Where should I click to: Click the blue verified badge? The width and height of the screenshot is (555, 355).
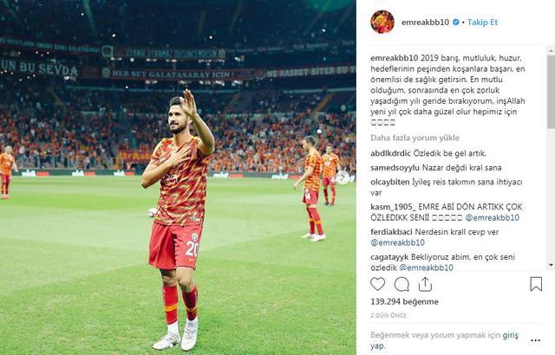point(456,23)
